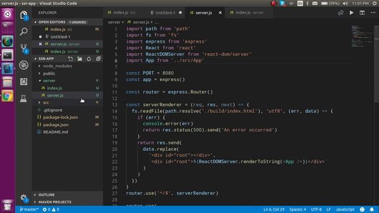Open package.json in file tree
Screen dimensions: 379x213
(x=56, y=125)
